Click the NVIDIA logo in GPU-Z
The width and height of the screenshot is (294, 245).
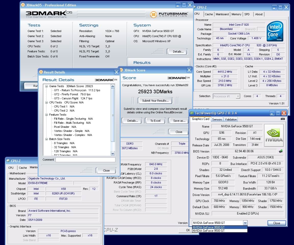click(x=274, y=135)
